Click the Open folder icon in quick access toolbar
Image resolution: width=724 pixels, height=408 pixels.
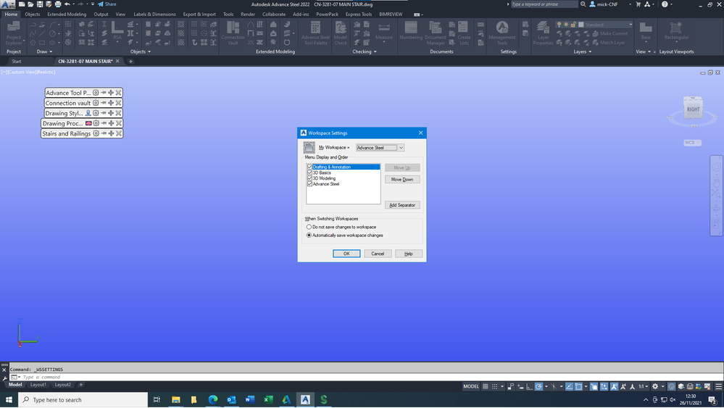click(30, 4)
